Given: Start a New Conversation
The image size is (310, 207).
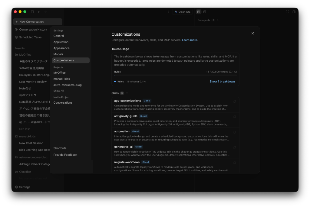Looking at the screenshot, I should tap(38, 22).
